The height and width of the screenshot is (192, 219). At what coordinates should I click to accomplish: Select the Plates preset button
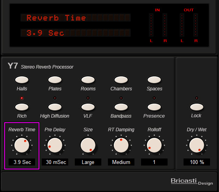tap(55, 80)
